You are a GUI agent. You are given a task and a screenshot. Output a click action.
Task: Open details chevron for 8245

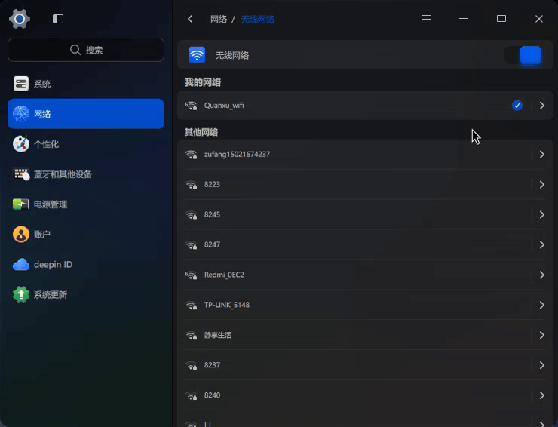[541, 215]
